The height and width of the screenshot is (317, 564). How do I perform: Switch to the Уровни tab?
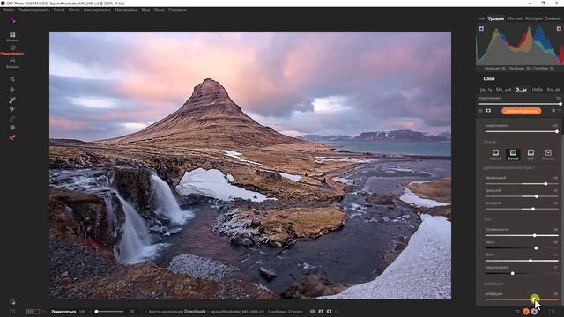tap(495, 18)
